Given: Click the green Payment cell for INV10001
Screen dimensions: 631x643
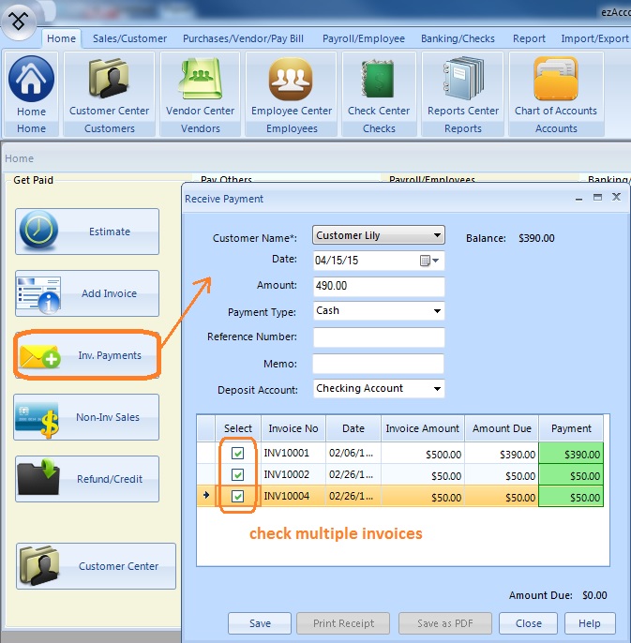Looking at the screenshot, I should point(571,454).
